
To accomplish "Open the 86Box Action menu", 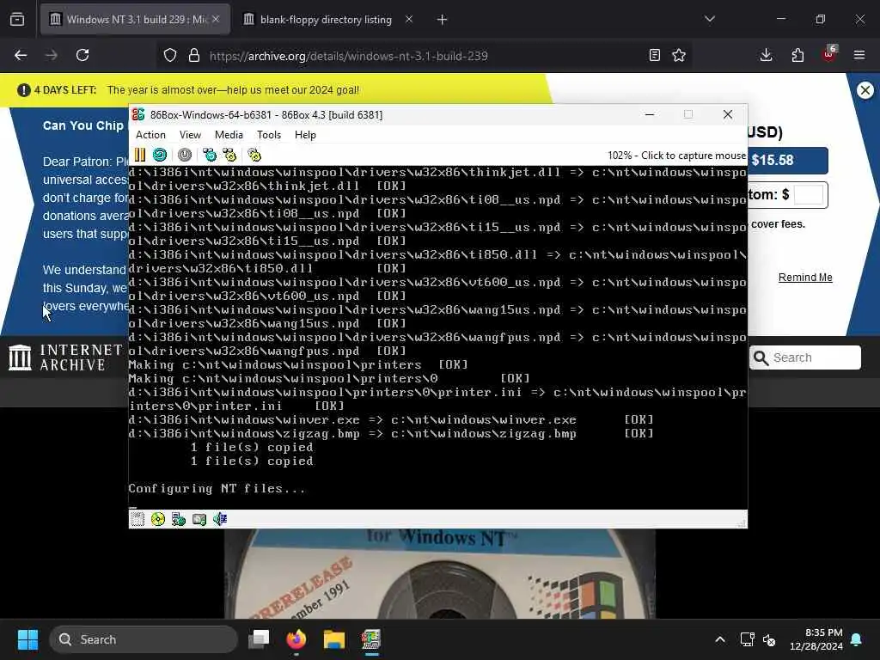I will click(x=150, y=135).
